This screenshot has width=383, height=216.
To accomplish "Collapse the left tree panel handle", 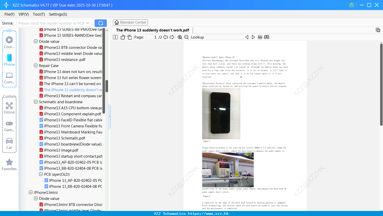I will [109, 117].
